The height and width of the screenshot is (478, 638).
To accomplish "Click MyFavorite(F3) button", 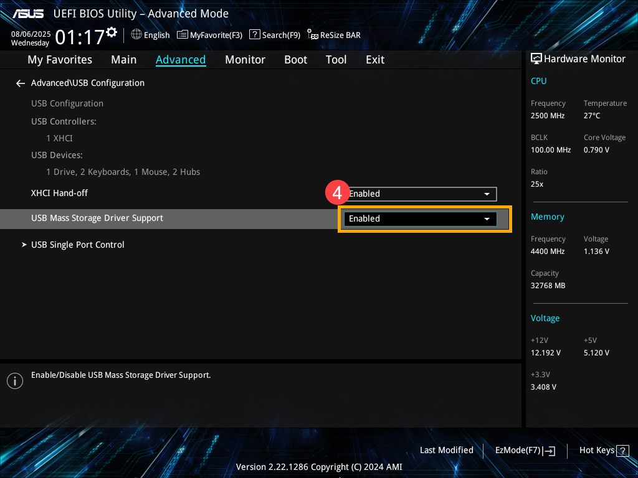I will pyautogui.click(x=210, y=35).
